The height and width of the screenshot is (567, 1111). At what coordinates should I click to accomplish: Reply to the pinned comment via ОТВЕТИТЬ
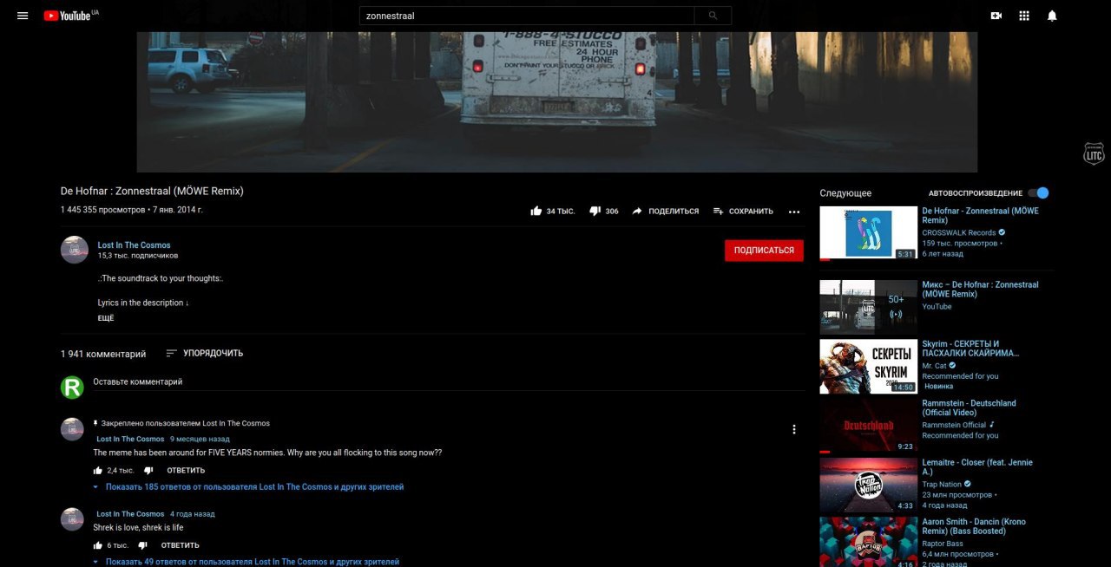185,471
